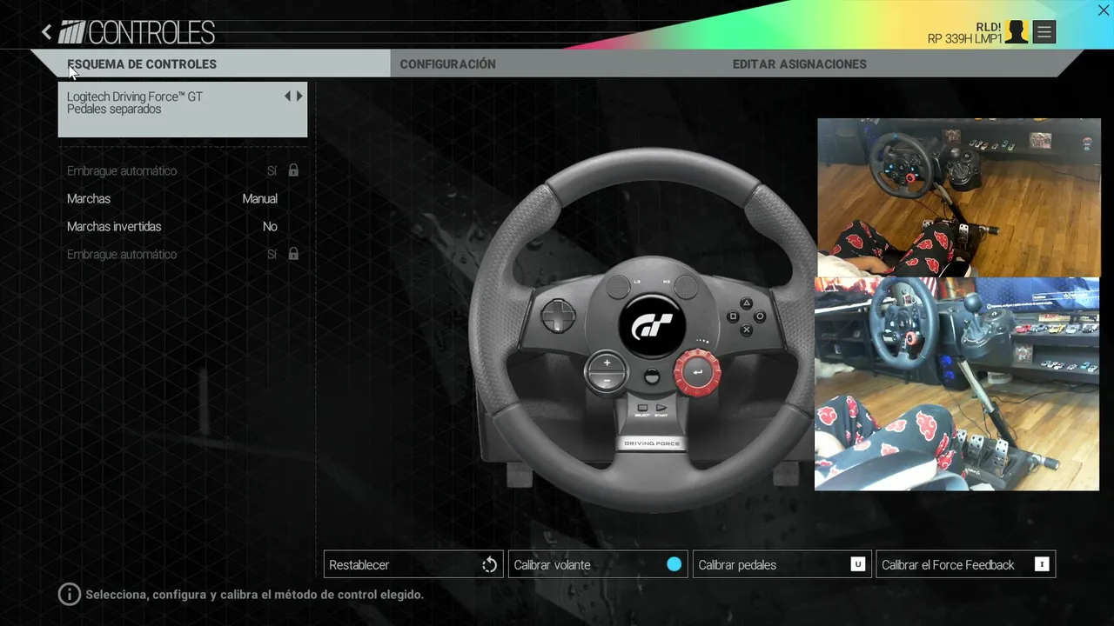Click lock icon on first Embrague automático
Viewport: 1114px width, 626px height.
(293, 170)
